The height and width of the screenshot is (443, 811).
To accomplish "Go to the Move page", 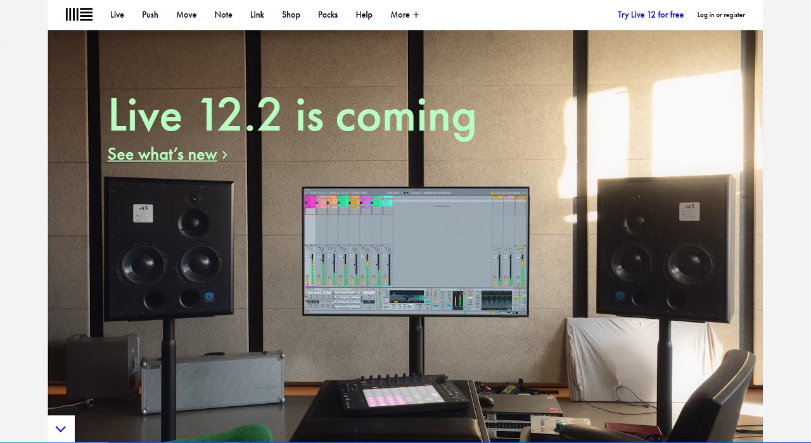I will point(186,15).
